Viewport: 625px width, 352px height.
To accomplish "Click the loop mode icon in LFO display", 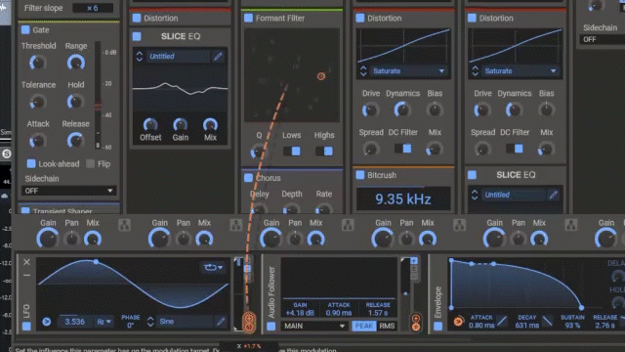I will pyautogui.click(x=213, y=267).
